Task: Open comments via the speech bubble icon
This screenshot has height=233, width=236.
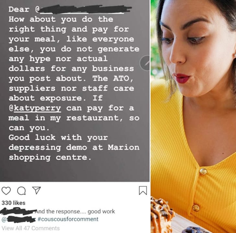Action: tap(21, 191)
